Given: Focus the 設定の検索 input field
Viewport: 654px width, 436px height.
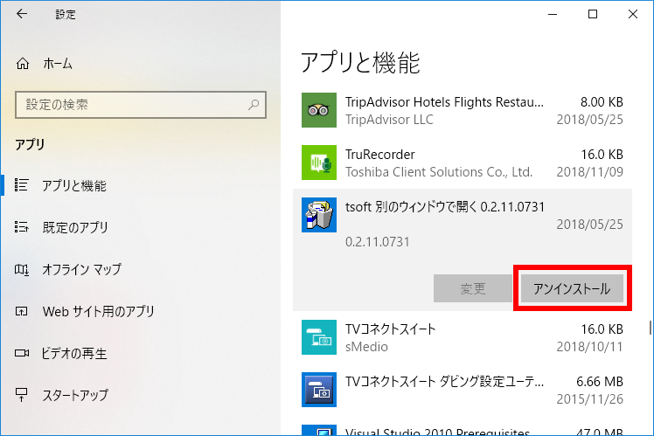Looking at the screenshot, I should (141, 105).
